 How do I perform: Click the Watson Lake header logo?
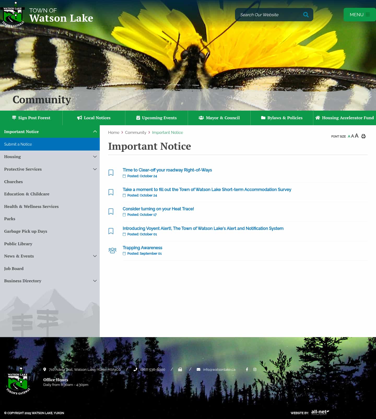[x=13, y=15]
